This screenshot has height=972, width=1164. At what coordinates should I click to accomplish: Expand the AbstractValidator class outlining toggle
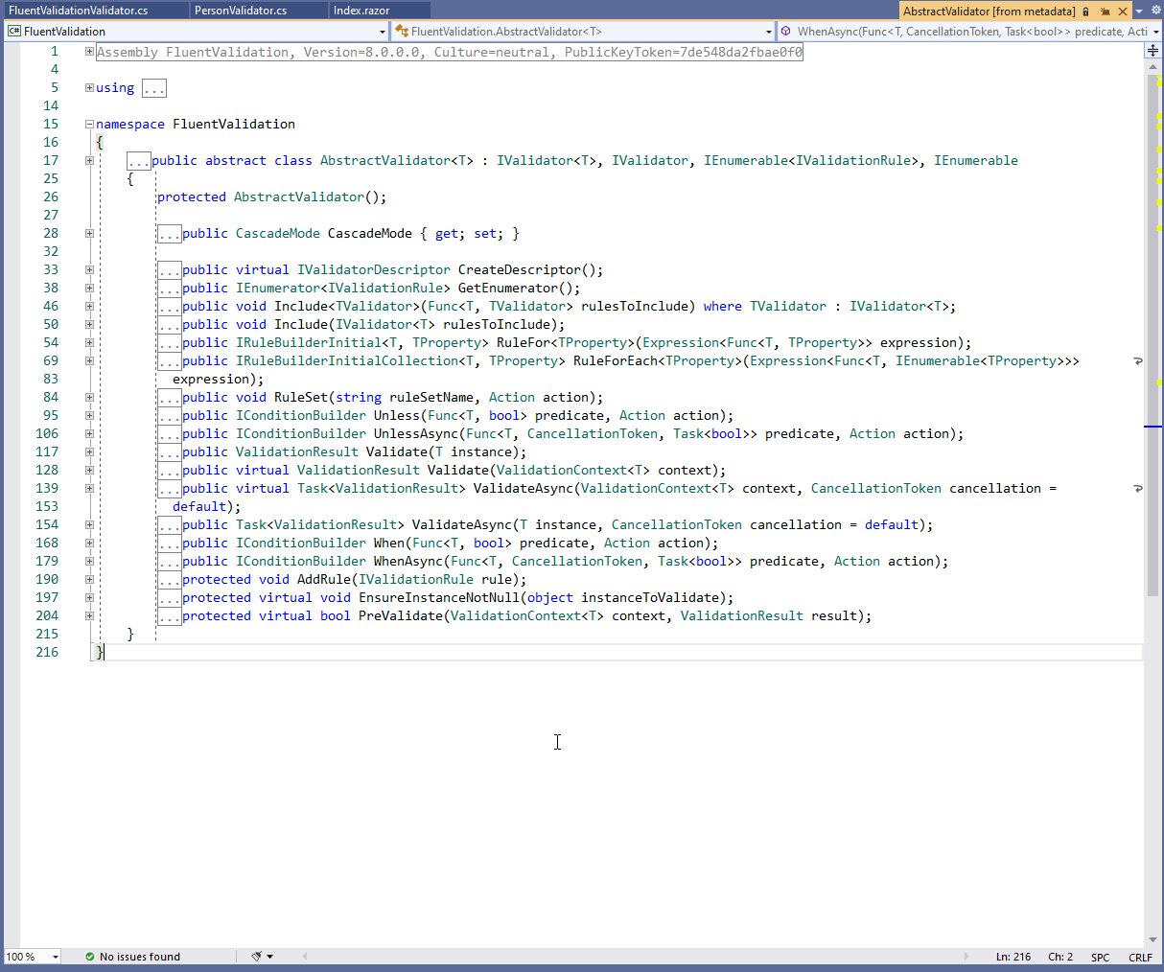click(x=89, y=161)
